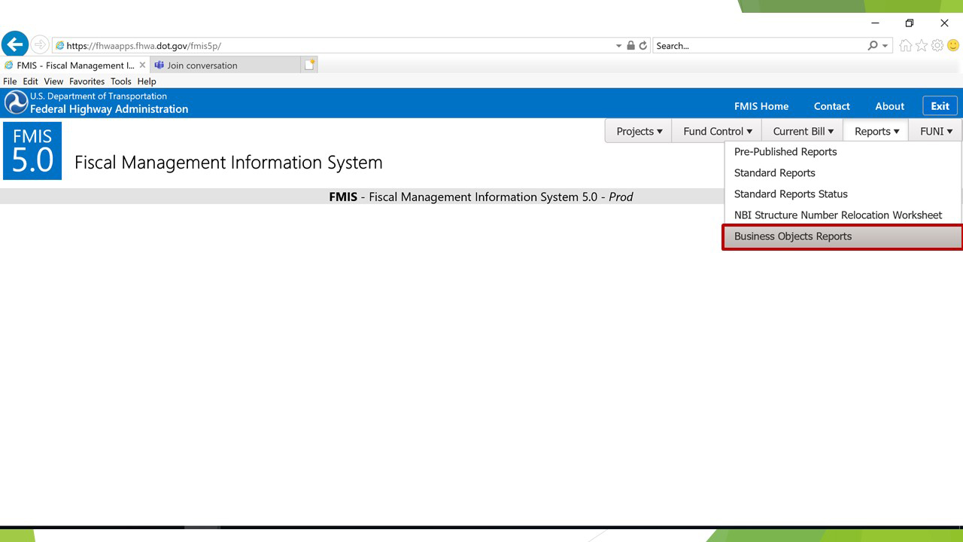
Task: Open search provider dropdown arrow
Action: point(886,46)
